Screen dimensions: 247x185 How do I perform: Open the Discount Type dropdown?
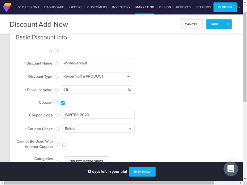click(x=97, y=76)
